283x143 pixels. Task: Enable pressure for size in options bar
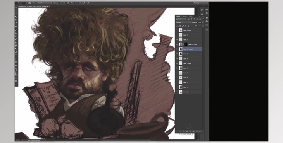[88, 3]
